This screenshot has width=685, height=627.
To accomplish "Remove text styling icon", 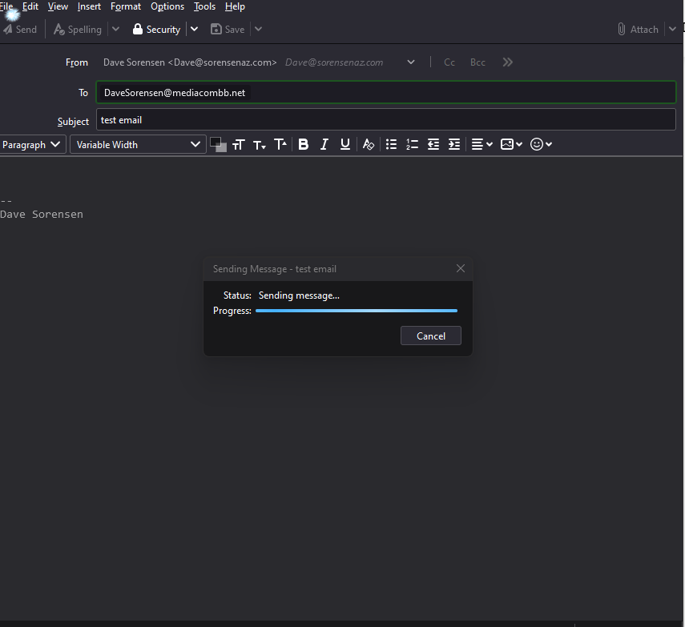I will pyautogui.click(x=369, y=144).
